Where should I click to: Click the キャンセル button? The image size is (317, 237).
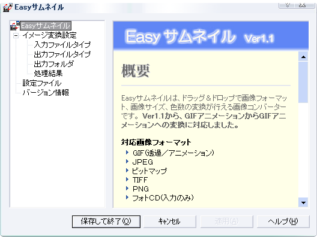(x=170, y=221)
